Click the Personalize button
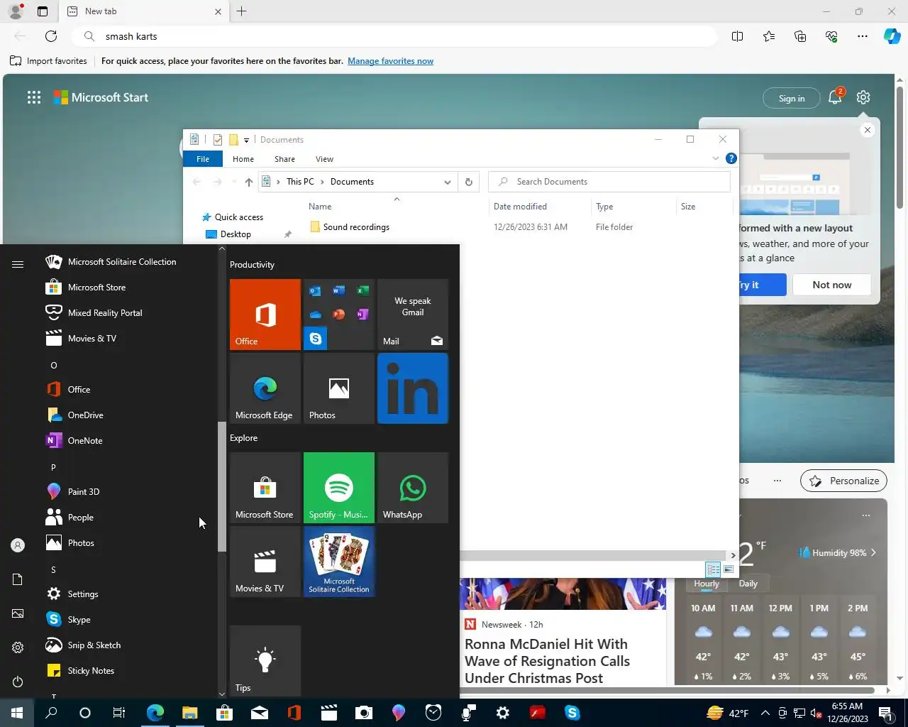Viewport: 908px width, 727px height. tap(844, 481)
